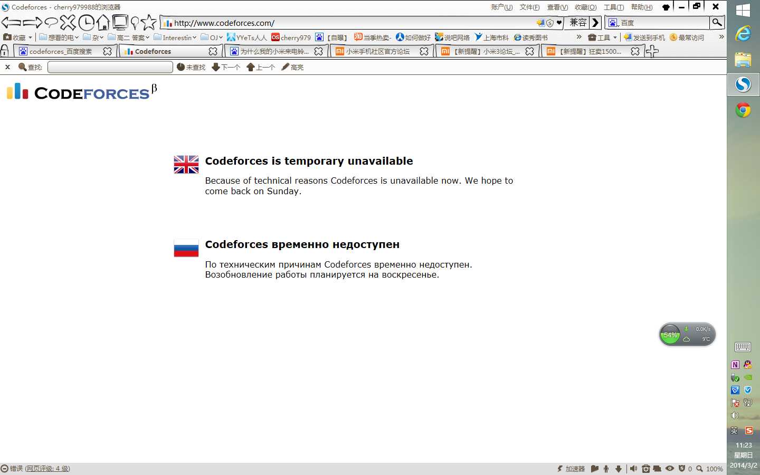This screenshot has width=760, height=475.
Task: Open the 帮助(H) menu
Action: click(641, 7)
